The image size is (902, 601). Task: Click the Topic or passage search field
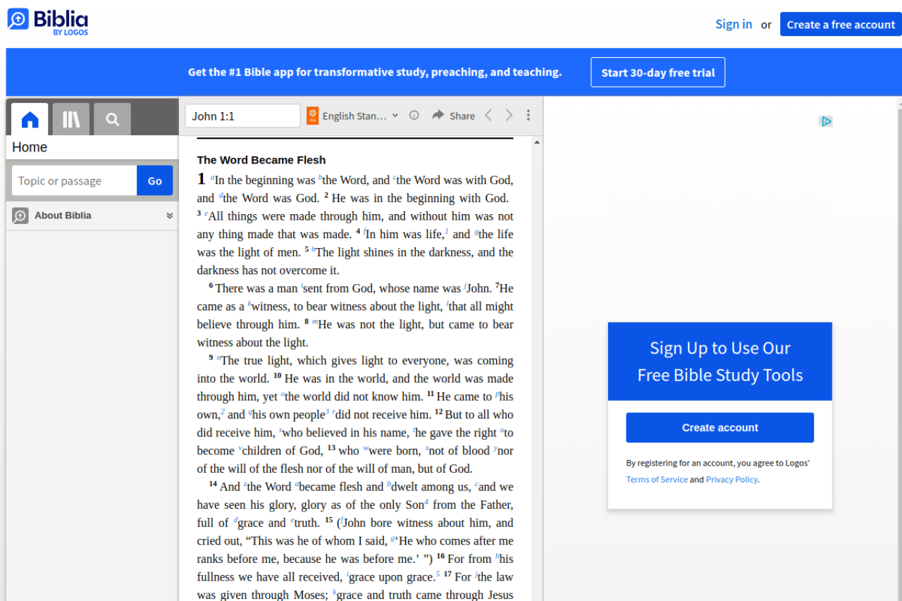click(x=74, y=181)
